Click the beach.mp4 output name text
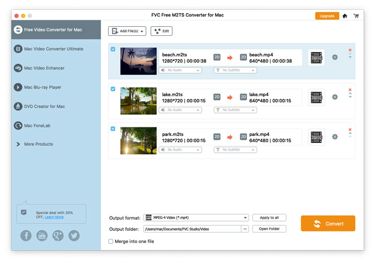 pos(261,55)
